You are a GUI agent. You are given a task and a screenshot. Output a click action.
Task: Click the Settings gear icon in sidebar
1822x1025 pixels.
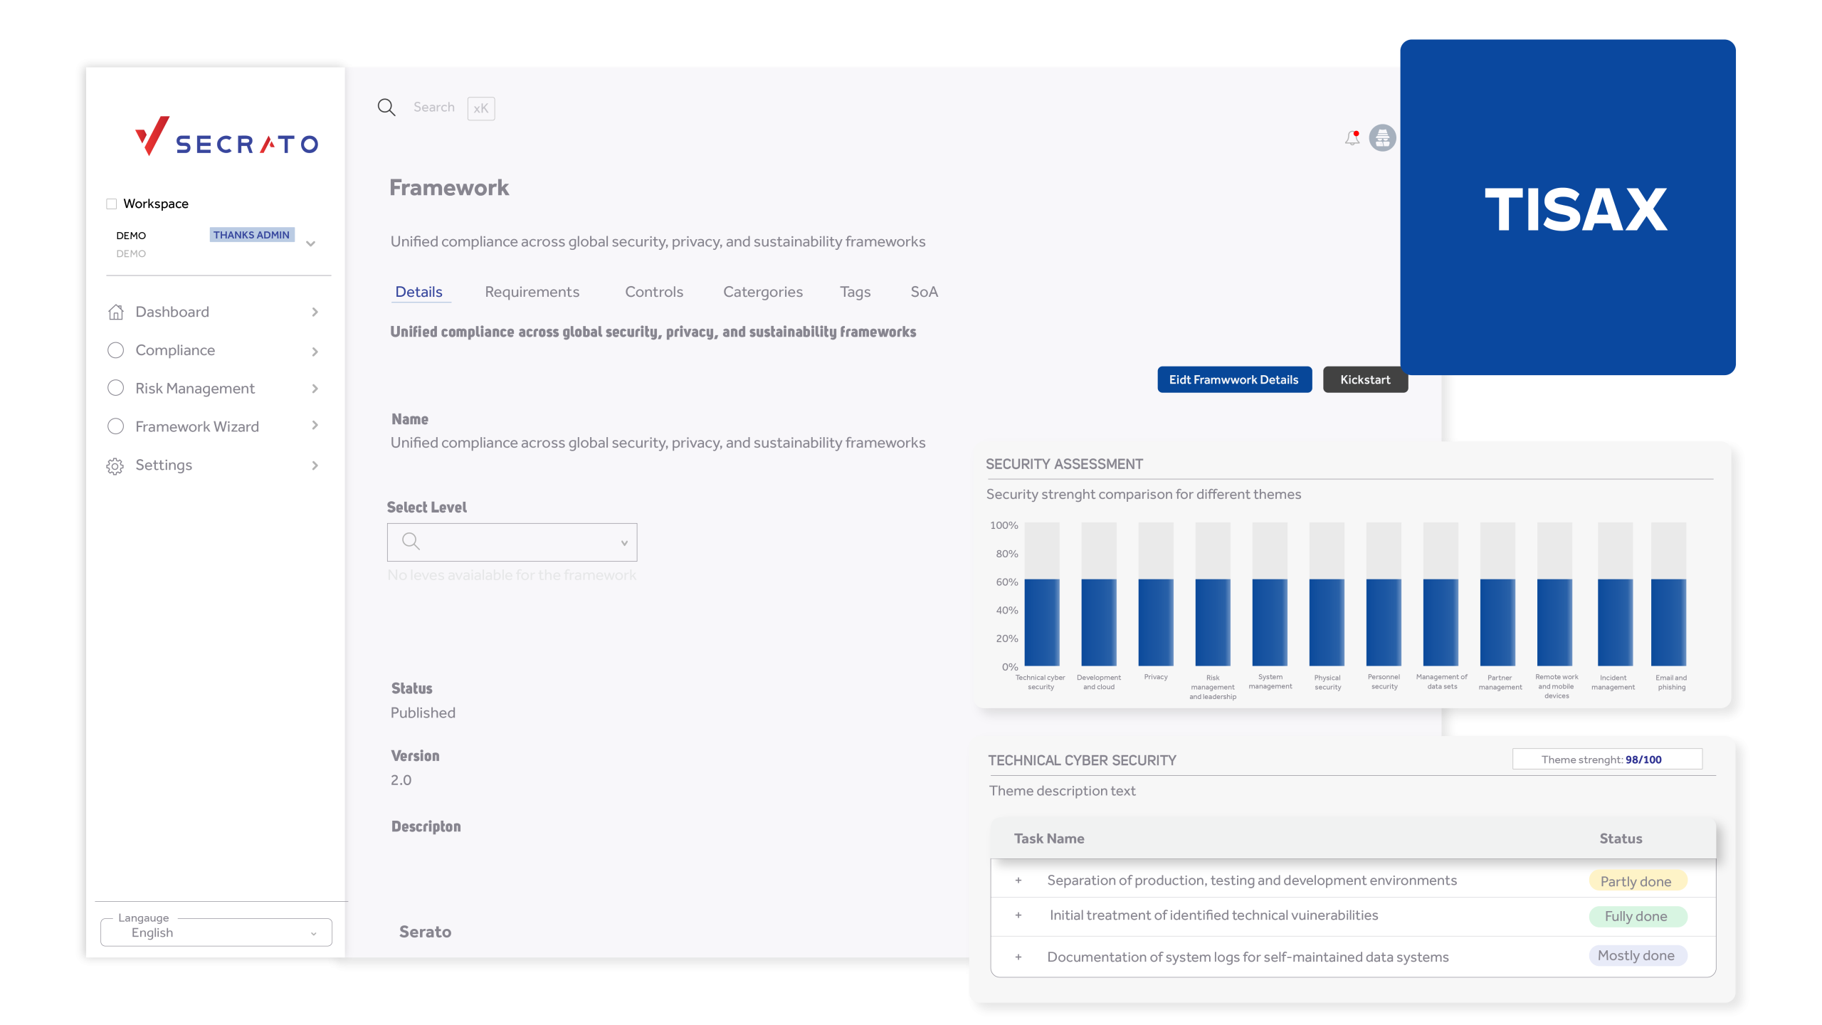115,466
